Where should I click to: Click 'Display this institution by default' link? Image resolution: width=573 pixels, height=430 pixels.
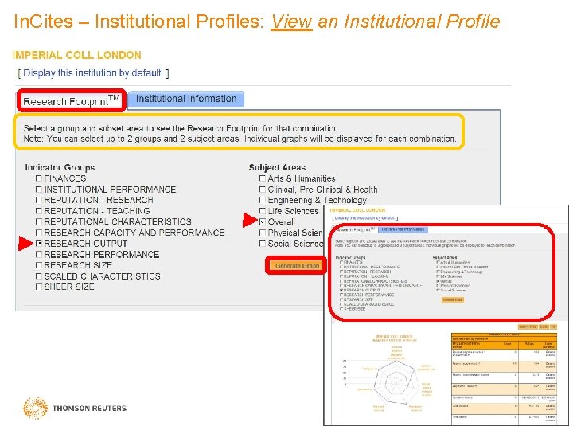pyautogui.click(x=93, y=73)
